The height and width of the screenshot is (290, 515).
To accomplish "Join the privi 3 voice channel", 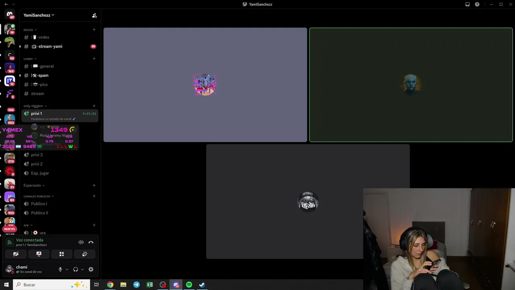I will pos(60,155).
